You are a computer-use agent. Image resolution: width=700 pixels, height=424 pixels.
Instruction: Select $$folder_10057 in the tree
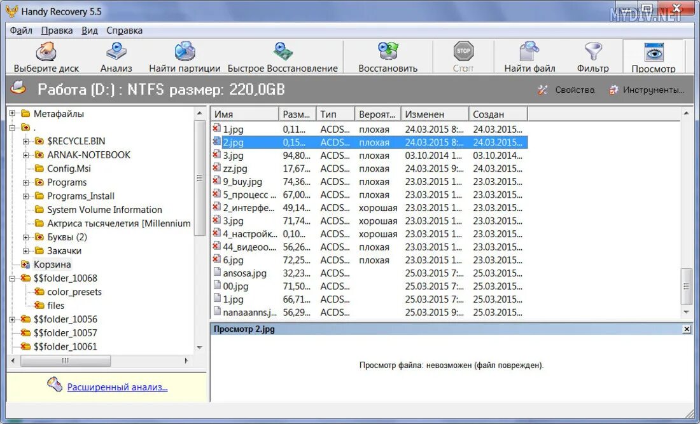click(x=65, y=333)
